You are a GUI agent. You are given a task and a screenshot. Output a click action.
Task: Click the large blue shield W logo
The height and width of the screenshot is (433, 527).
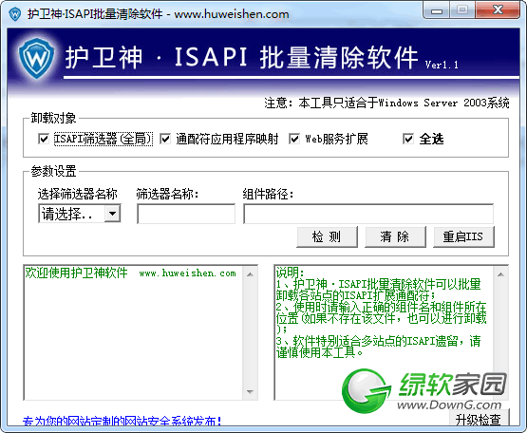[x=36, y=59]
